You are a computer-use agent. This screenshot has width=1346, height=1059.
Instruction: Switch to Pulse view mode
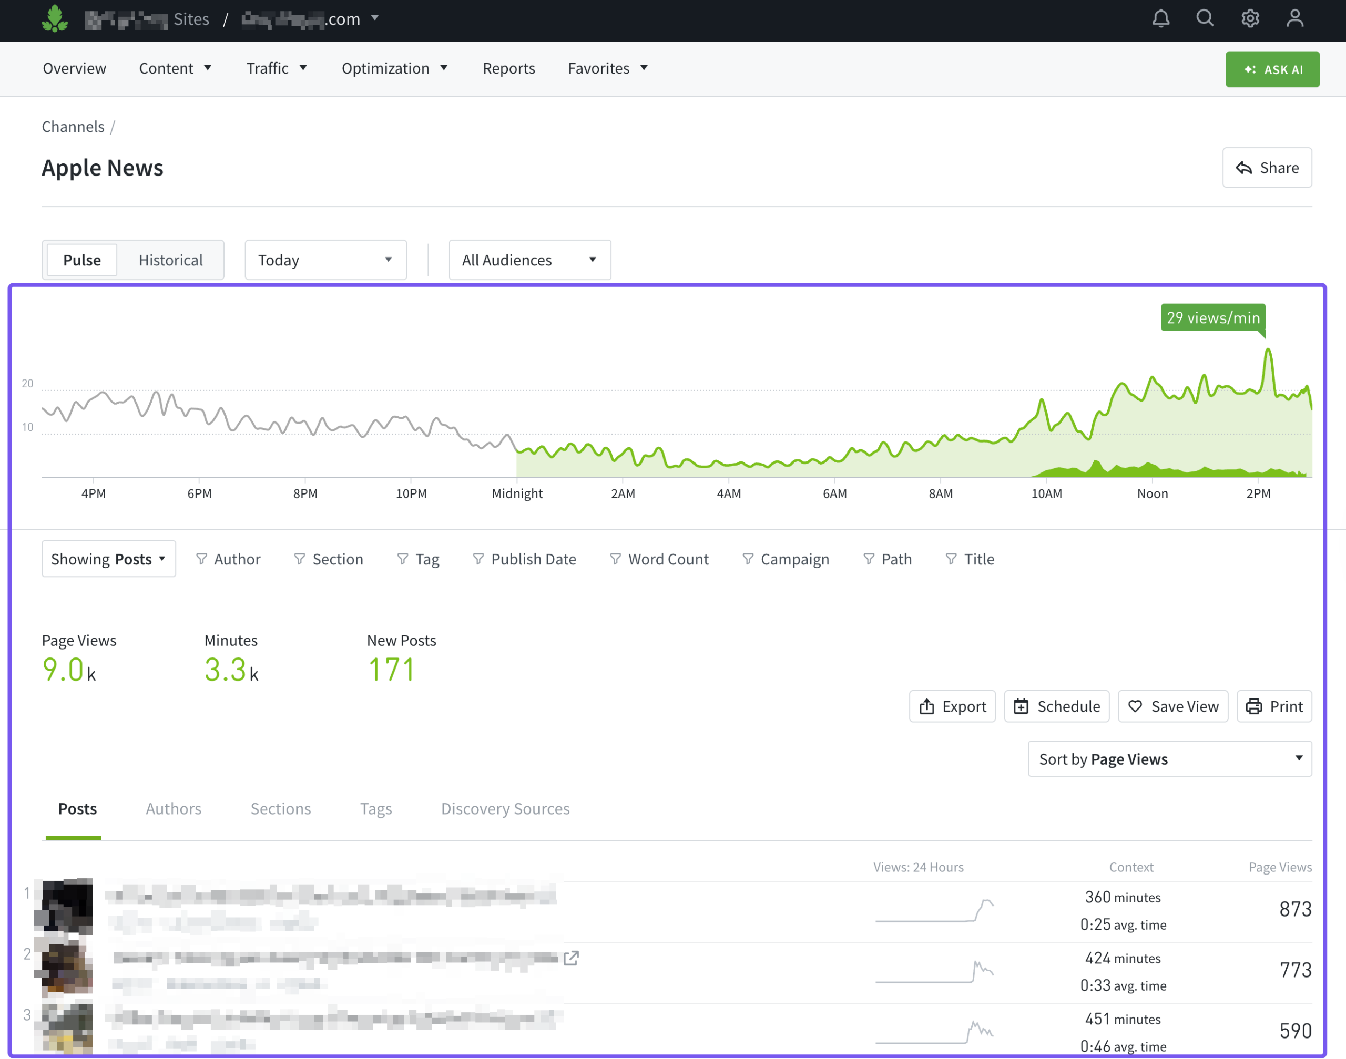[x=82, y=260]
